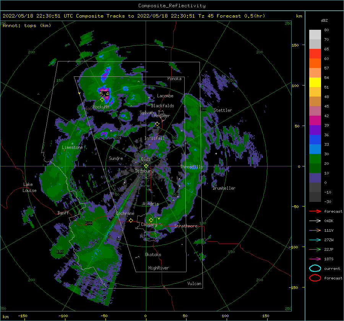Click the ThreeHills city label
The height and width of the screenshot is (321, 344).
[x=192, y=167]
